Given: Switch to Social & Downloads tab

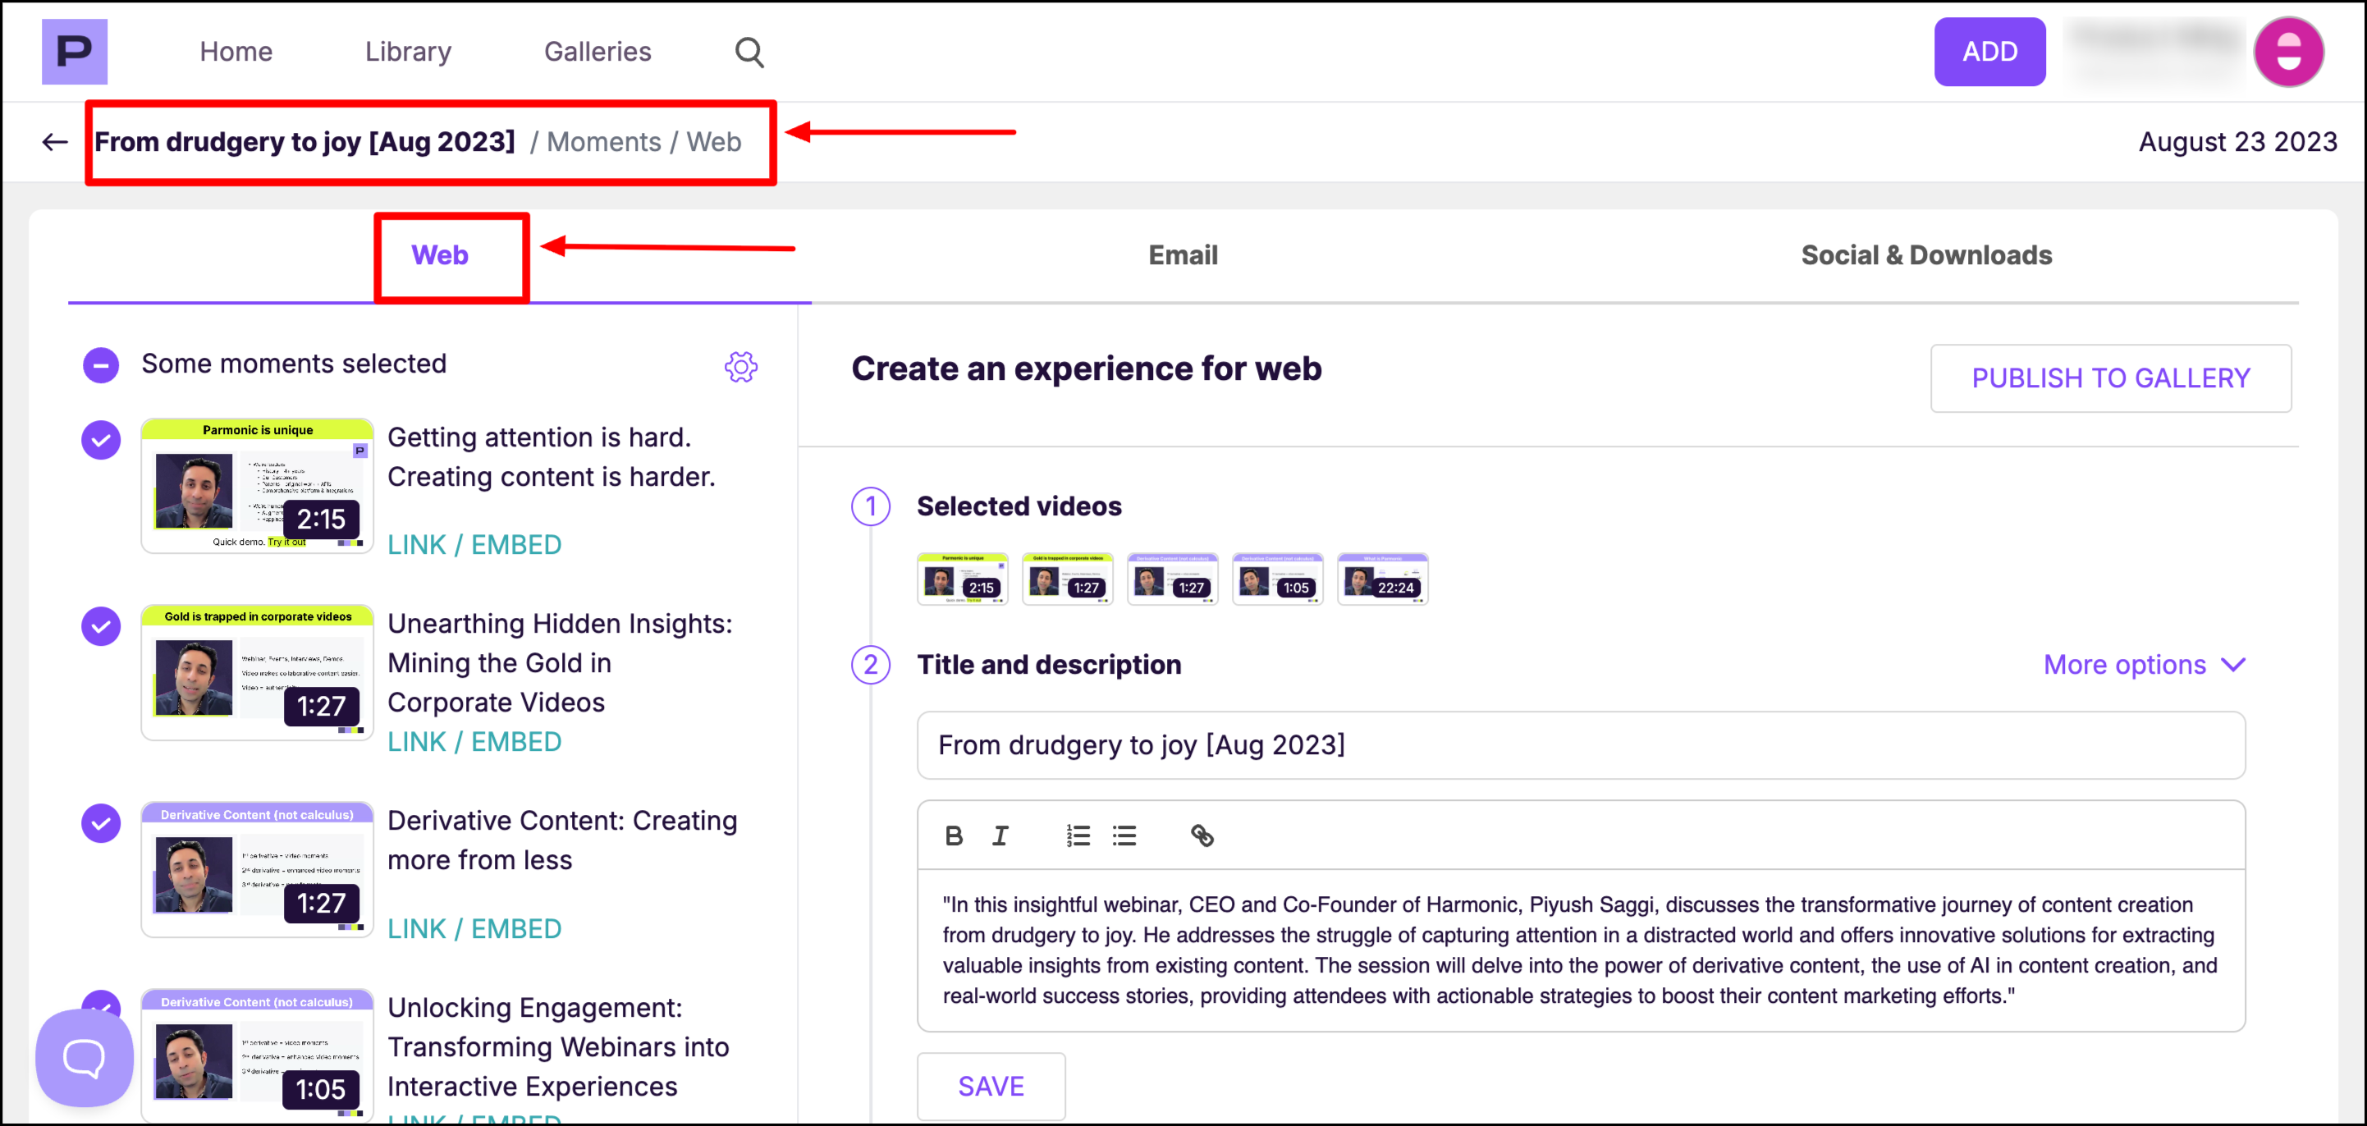Looking at the screenshot, I should (1926, 254).
